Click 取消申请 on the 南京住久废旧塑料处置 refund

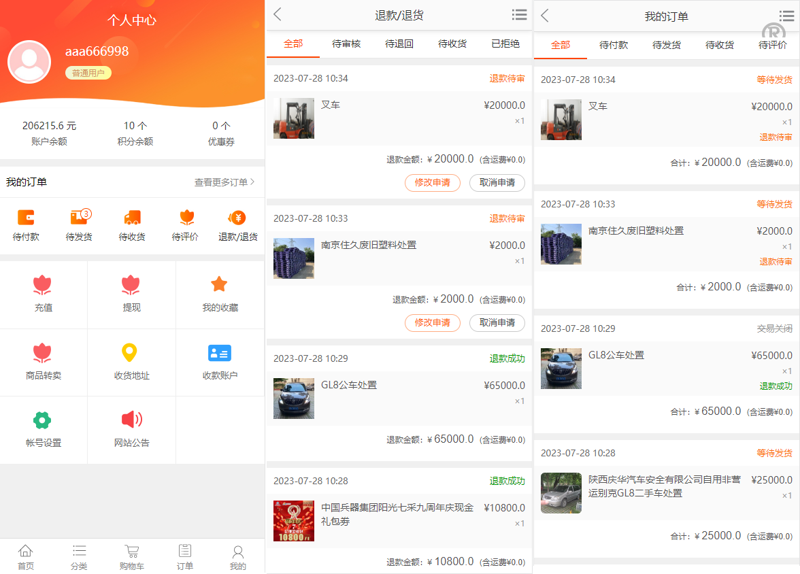(x=497, y=323)
